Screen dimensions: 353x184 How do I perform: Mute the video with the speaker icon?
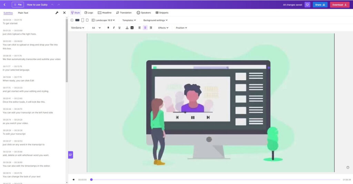(73, 180)
